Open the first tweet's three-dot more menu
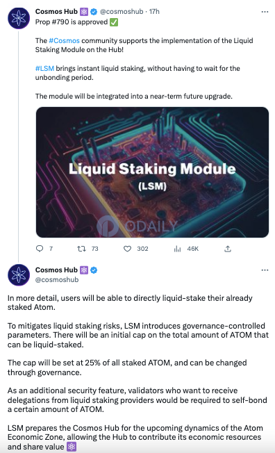 click(265, 12)
